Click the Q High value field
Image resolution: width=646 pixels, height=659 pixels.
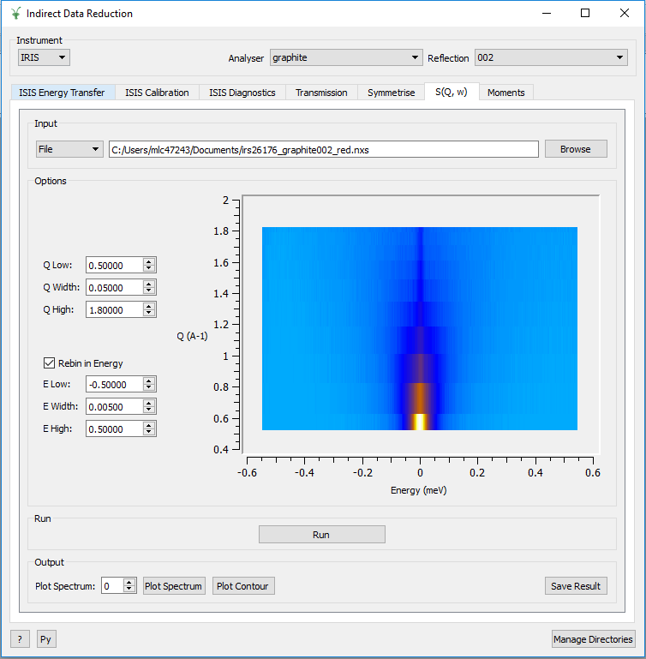coord(114,309)
